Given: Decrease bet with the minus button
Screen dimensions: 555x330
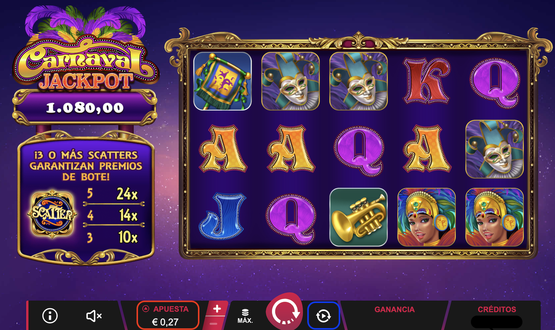Looking at the screenshot, I should coord(213,323).
